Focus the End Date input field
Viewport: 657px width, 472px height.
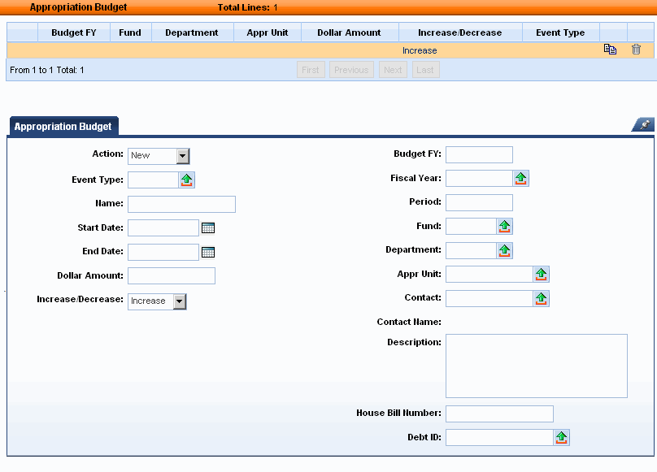163,252
